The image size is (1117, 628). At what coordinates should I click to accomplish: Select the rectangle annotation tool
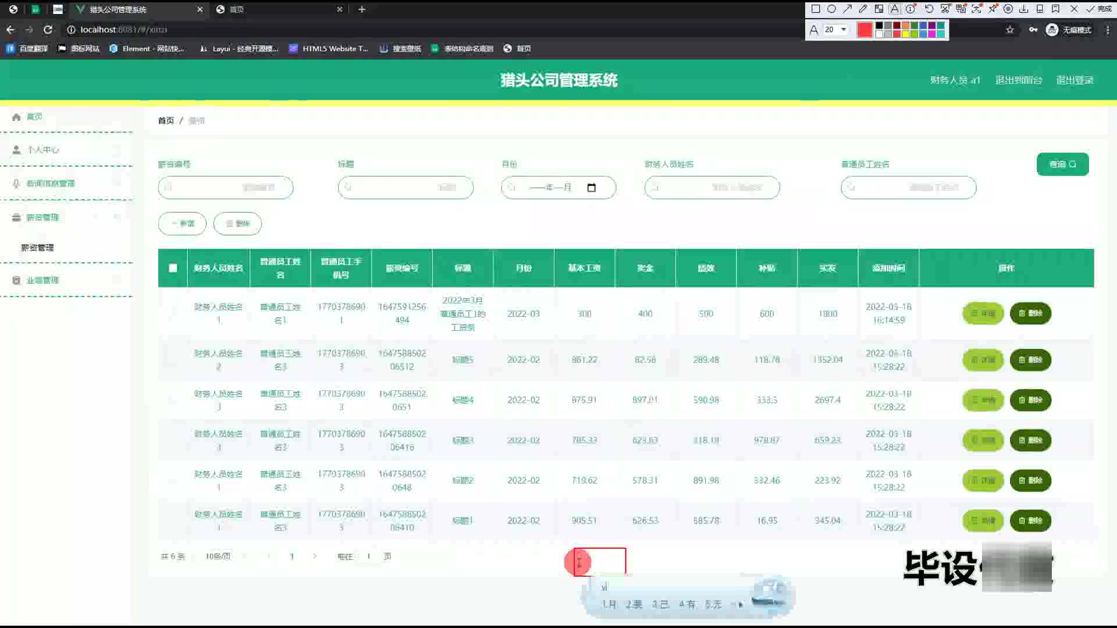click(x=816, y=9)
